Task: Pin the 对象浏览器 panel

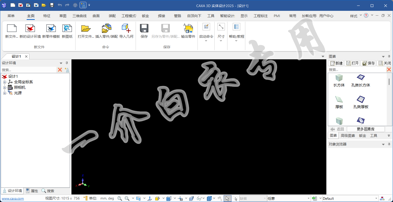Action: [389, 144]
